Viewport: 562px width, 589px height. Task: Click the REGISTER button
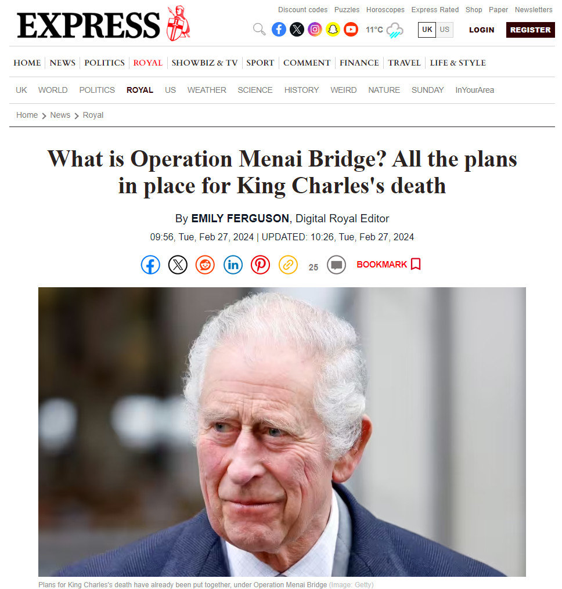pyautogui.click(x=531, y=30)
